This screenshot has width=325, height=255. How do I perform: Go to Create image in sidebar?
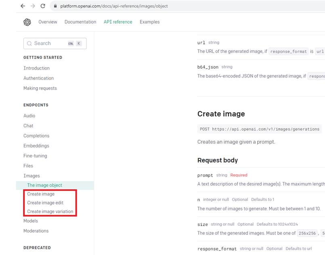coord(41,194)
